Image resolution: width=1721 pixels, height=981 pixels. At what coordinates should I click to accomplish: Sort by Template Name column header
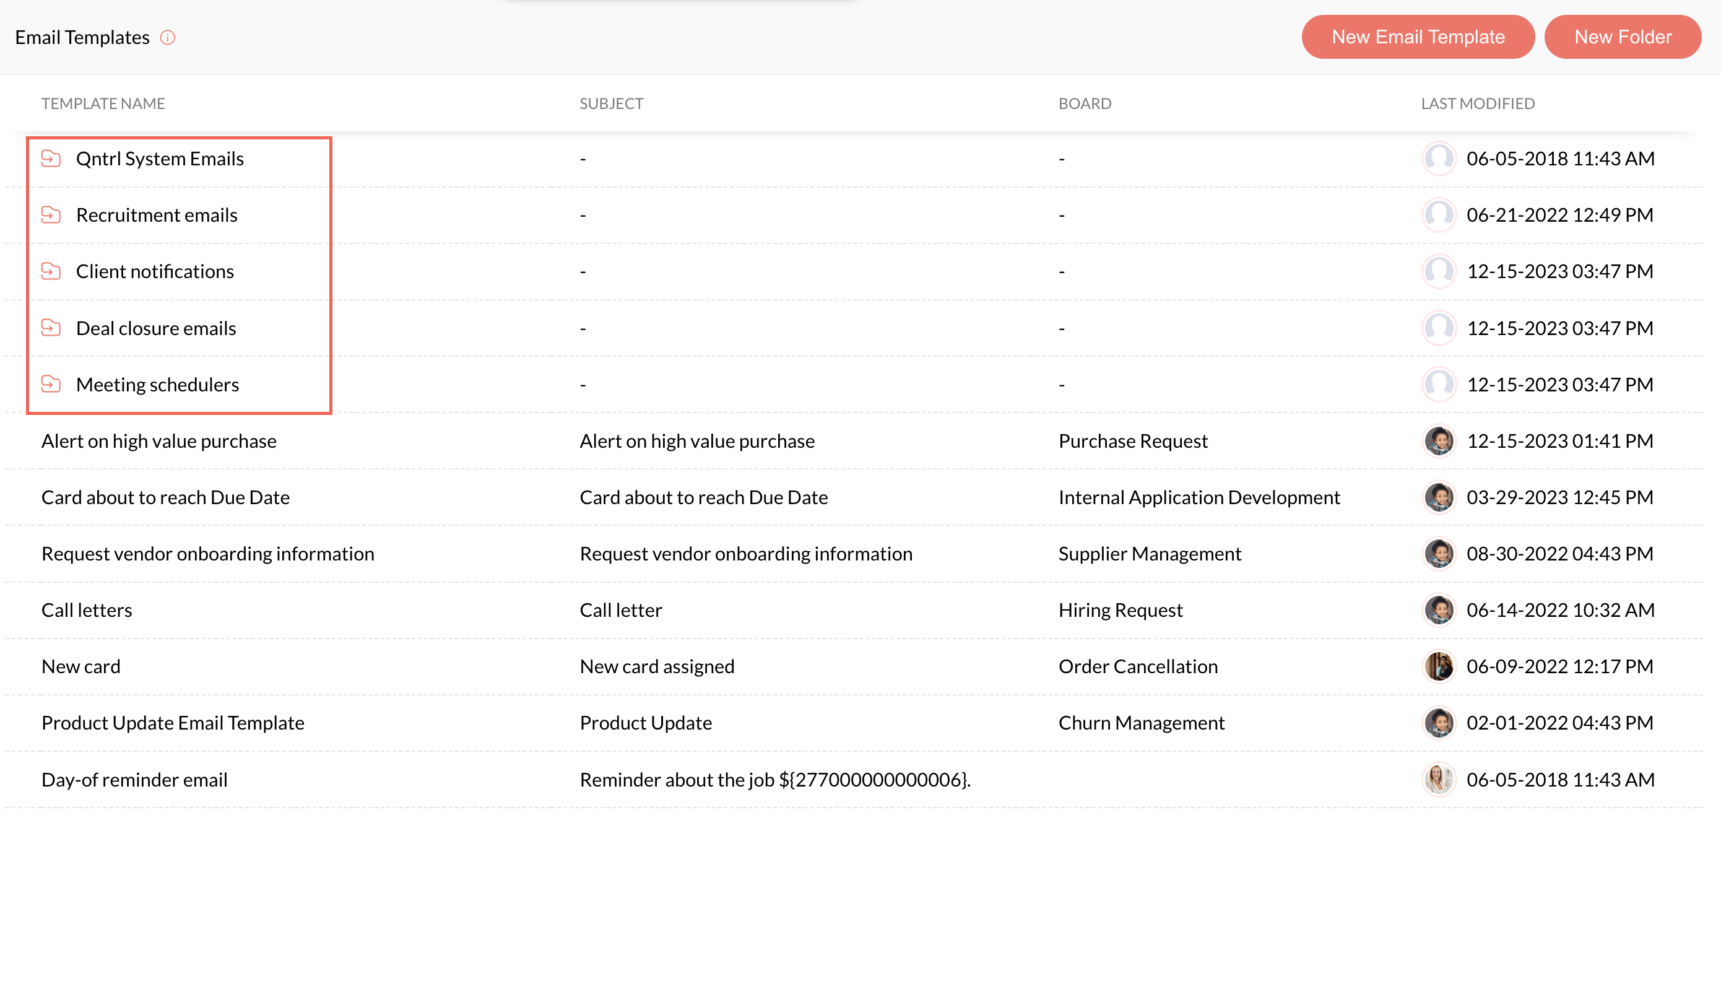click(103, 103)
